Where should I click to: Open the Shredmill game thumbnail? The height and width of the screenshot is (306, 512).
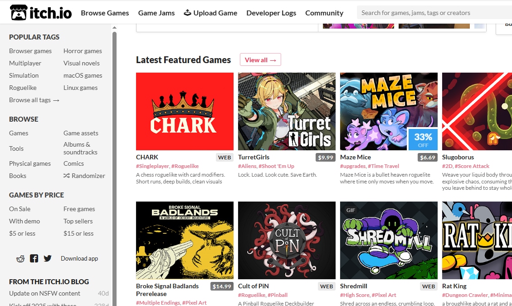(389, 240)
